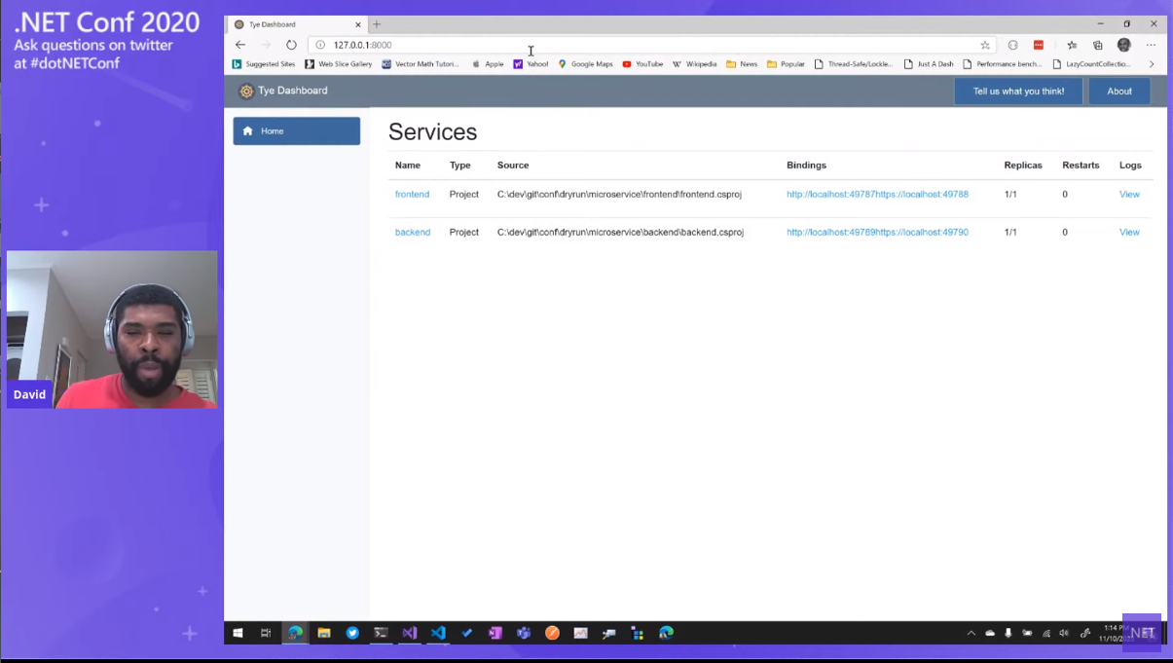Open a new browser tab

click(x=377, y=24)
